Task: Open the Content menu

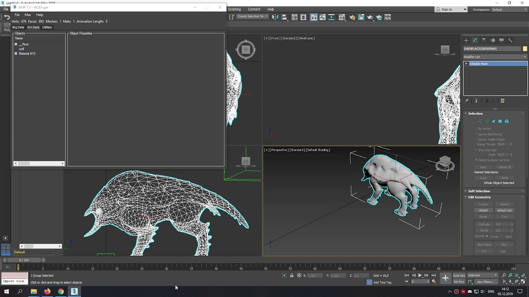Action: click(x=254, y=9)
